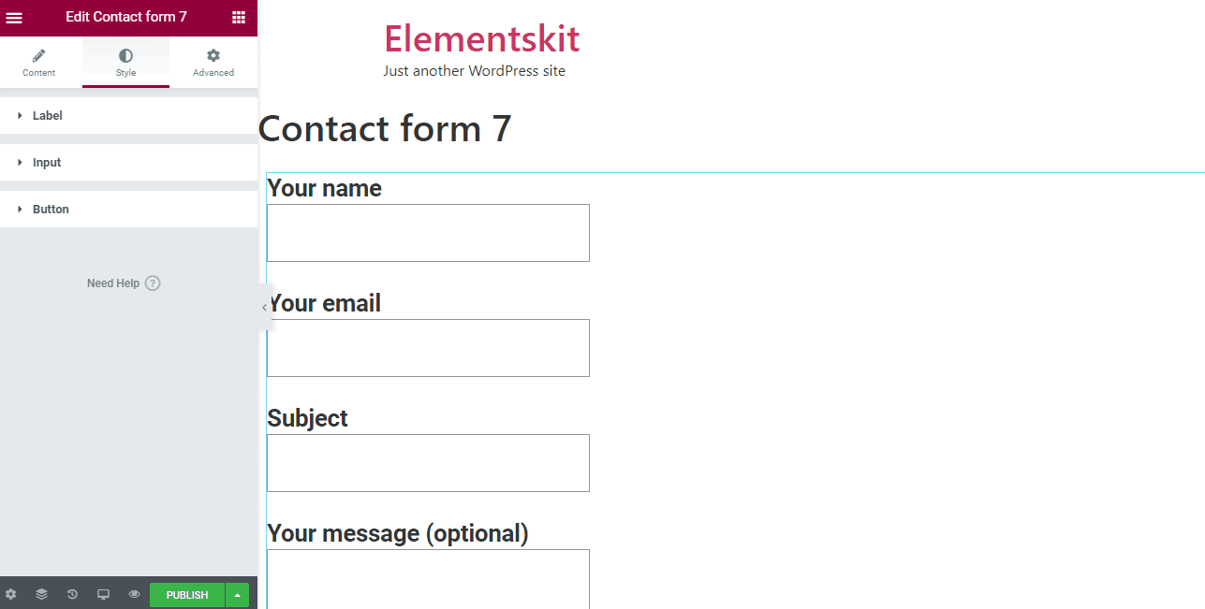Open the hamburger menu in Elementor header

(x=14, y=18)
